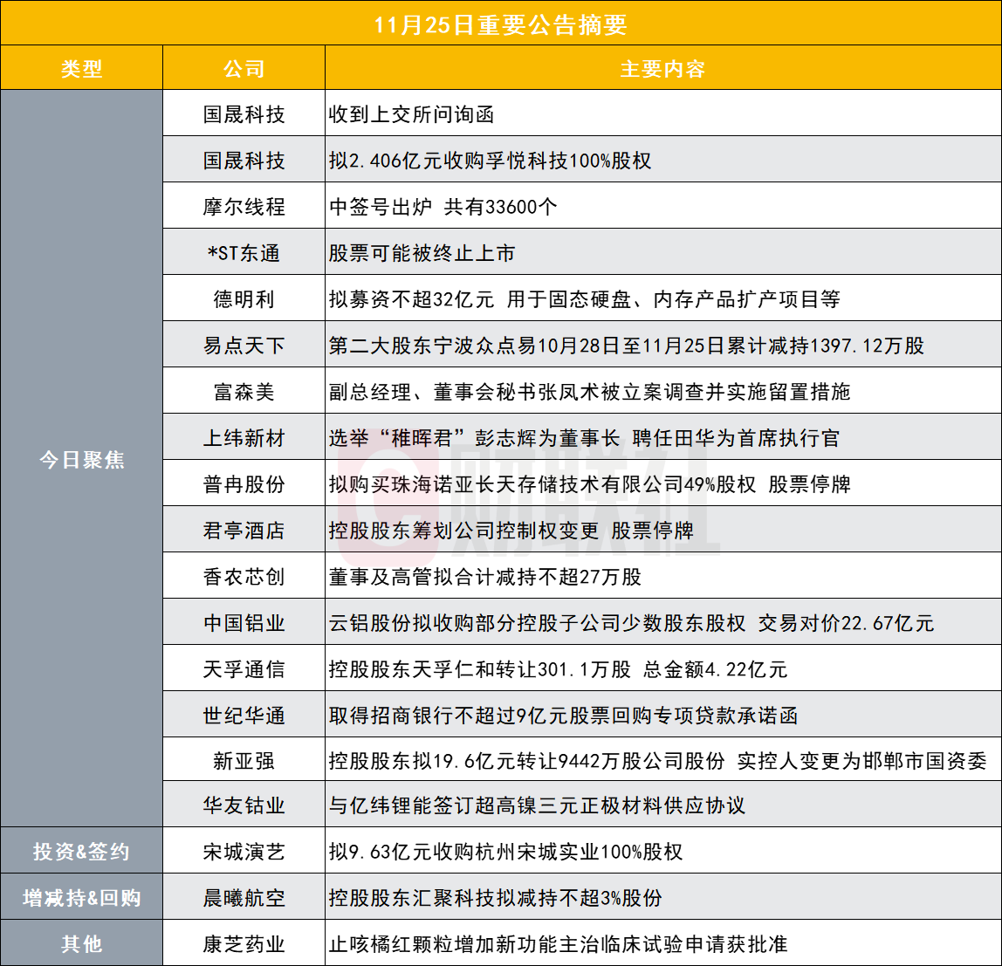The image size is (1002, 966).
Task: Open the 君亭酒店 company entry
Action: (244, 531)
